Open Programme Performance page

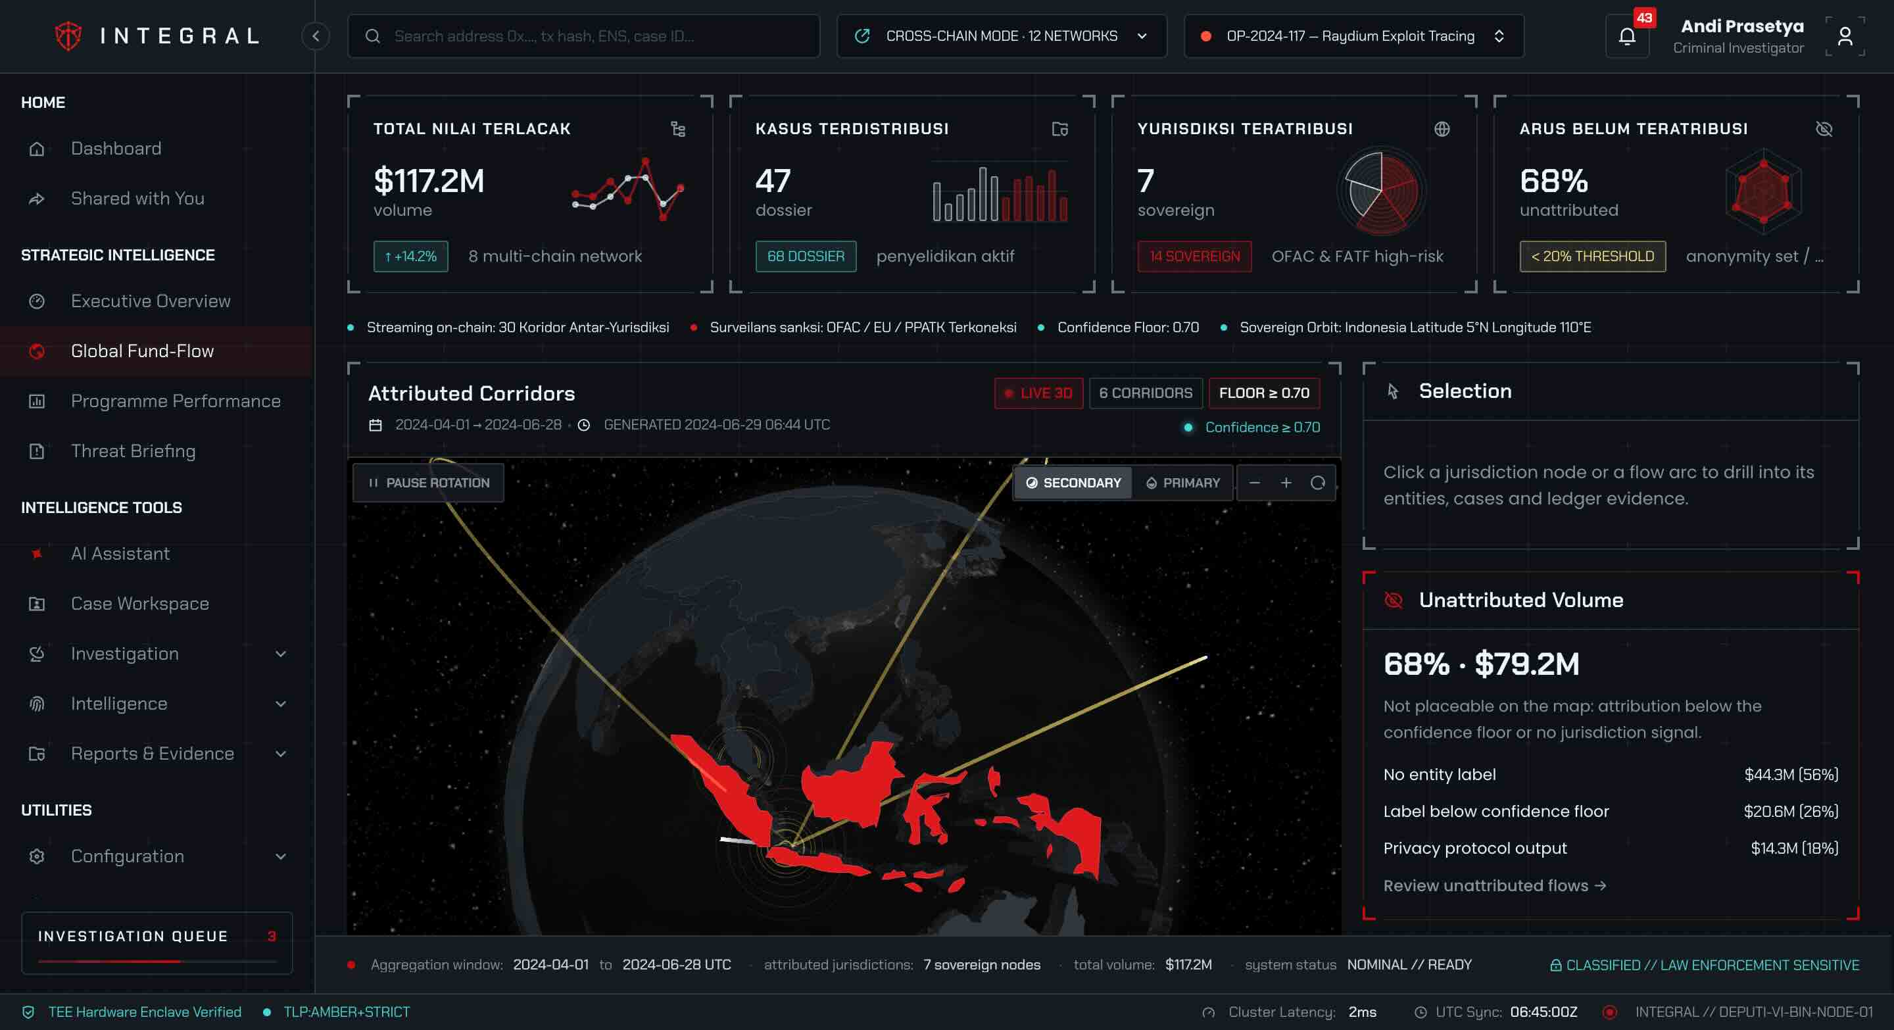pyautogui.click(x=157, y=401)
